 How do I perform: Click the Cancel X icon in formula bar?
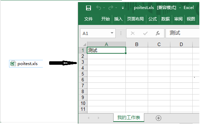click(133, 33)
